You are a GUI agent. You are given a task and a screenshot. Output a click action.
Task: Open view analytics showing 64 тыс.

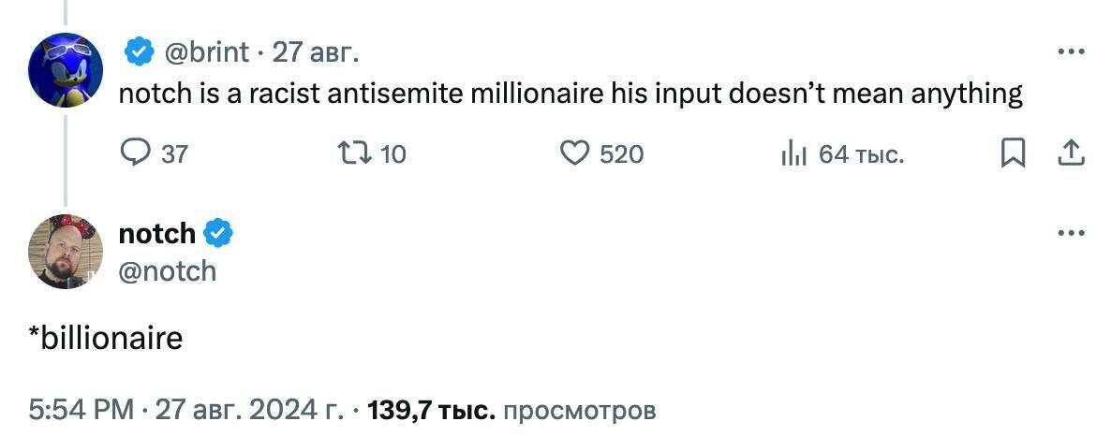pyautogui.click(x=793, y=153)
